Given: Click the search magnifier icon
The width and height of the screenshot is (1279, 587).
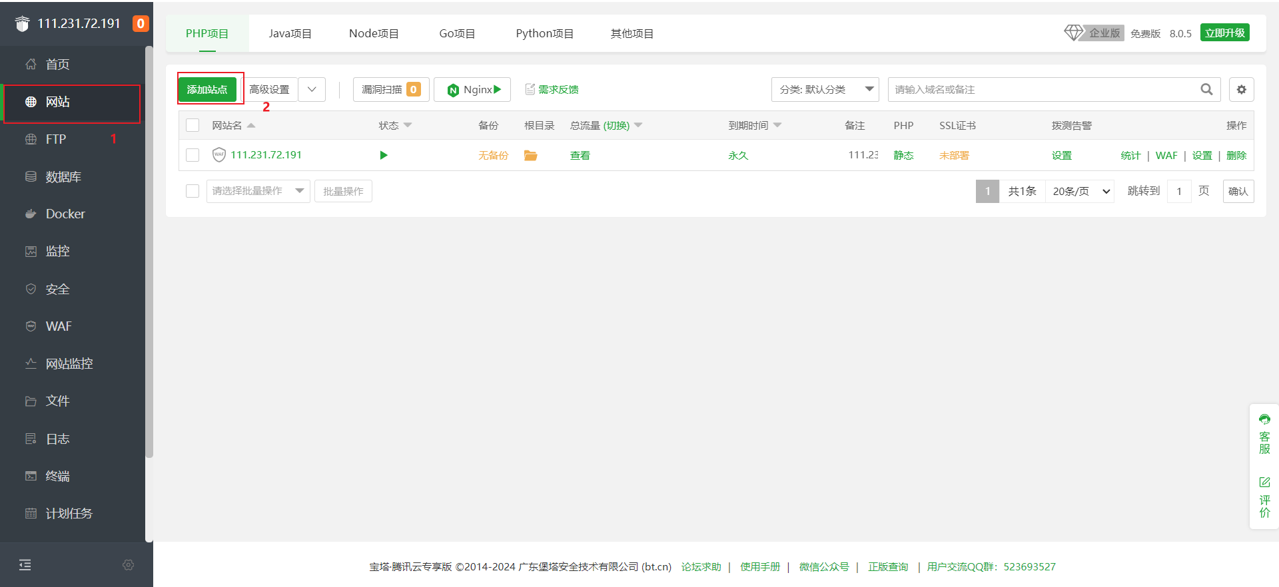Looking at the screenshot, I should tap(1206, 89).
